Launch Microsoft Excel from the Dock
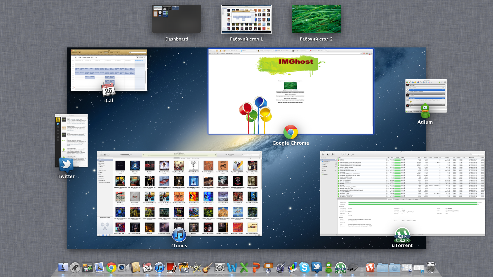Viewport: 493px width, 277px height. [x=244, y=268]
